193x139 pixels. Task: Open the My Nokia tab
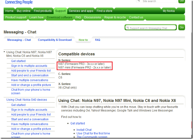tap(169, 11)
